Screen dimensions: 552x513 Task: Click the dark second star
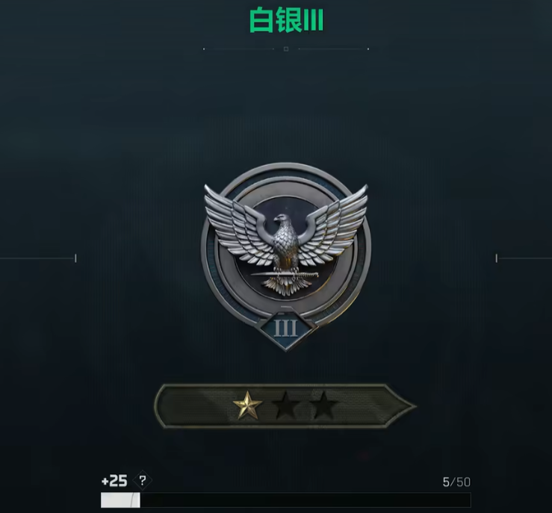coord(285,405)
